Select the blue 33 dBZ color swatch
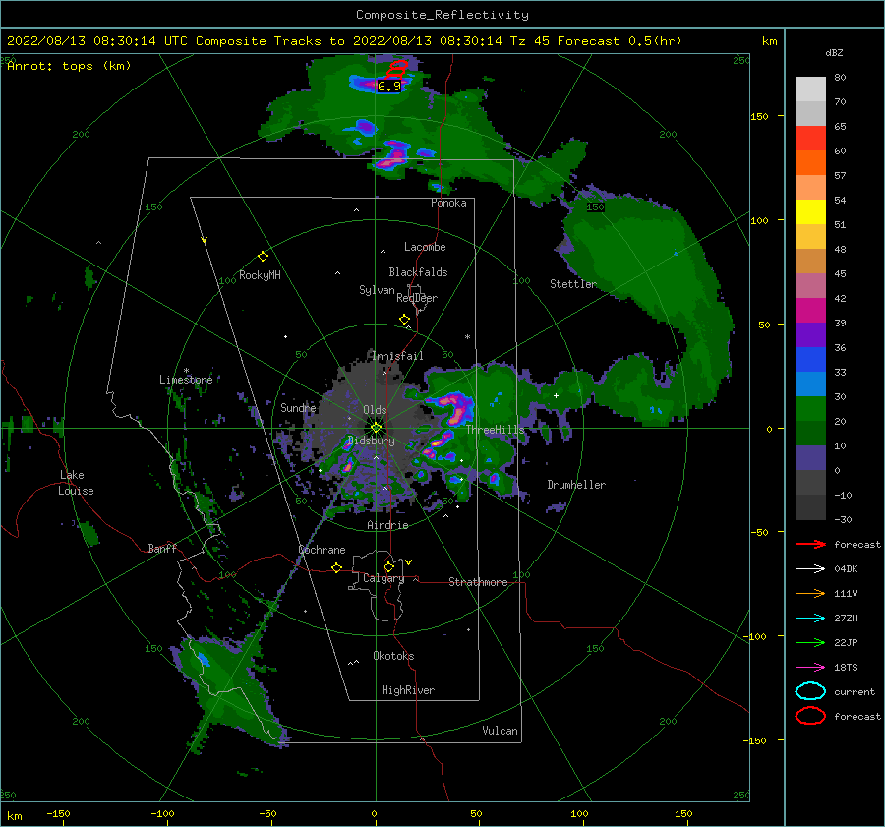Screen dimensions: 885x827 click(x=810, y=359)
